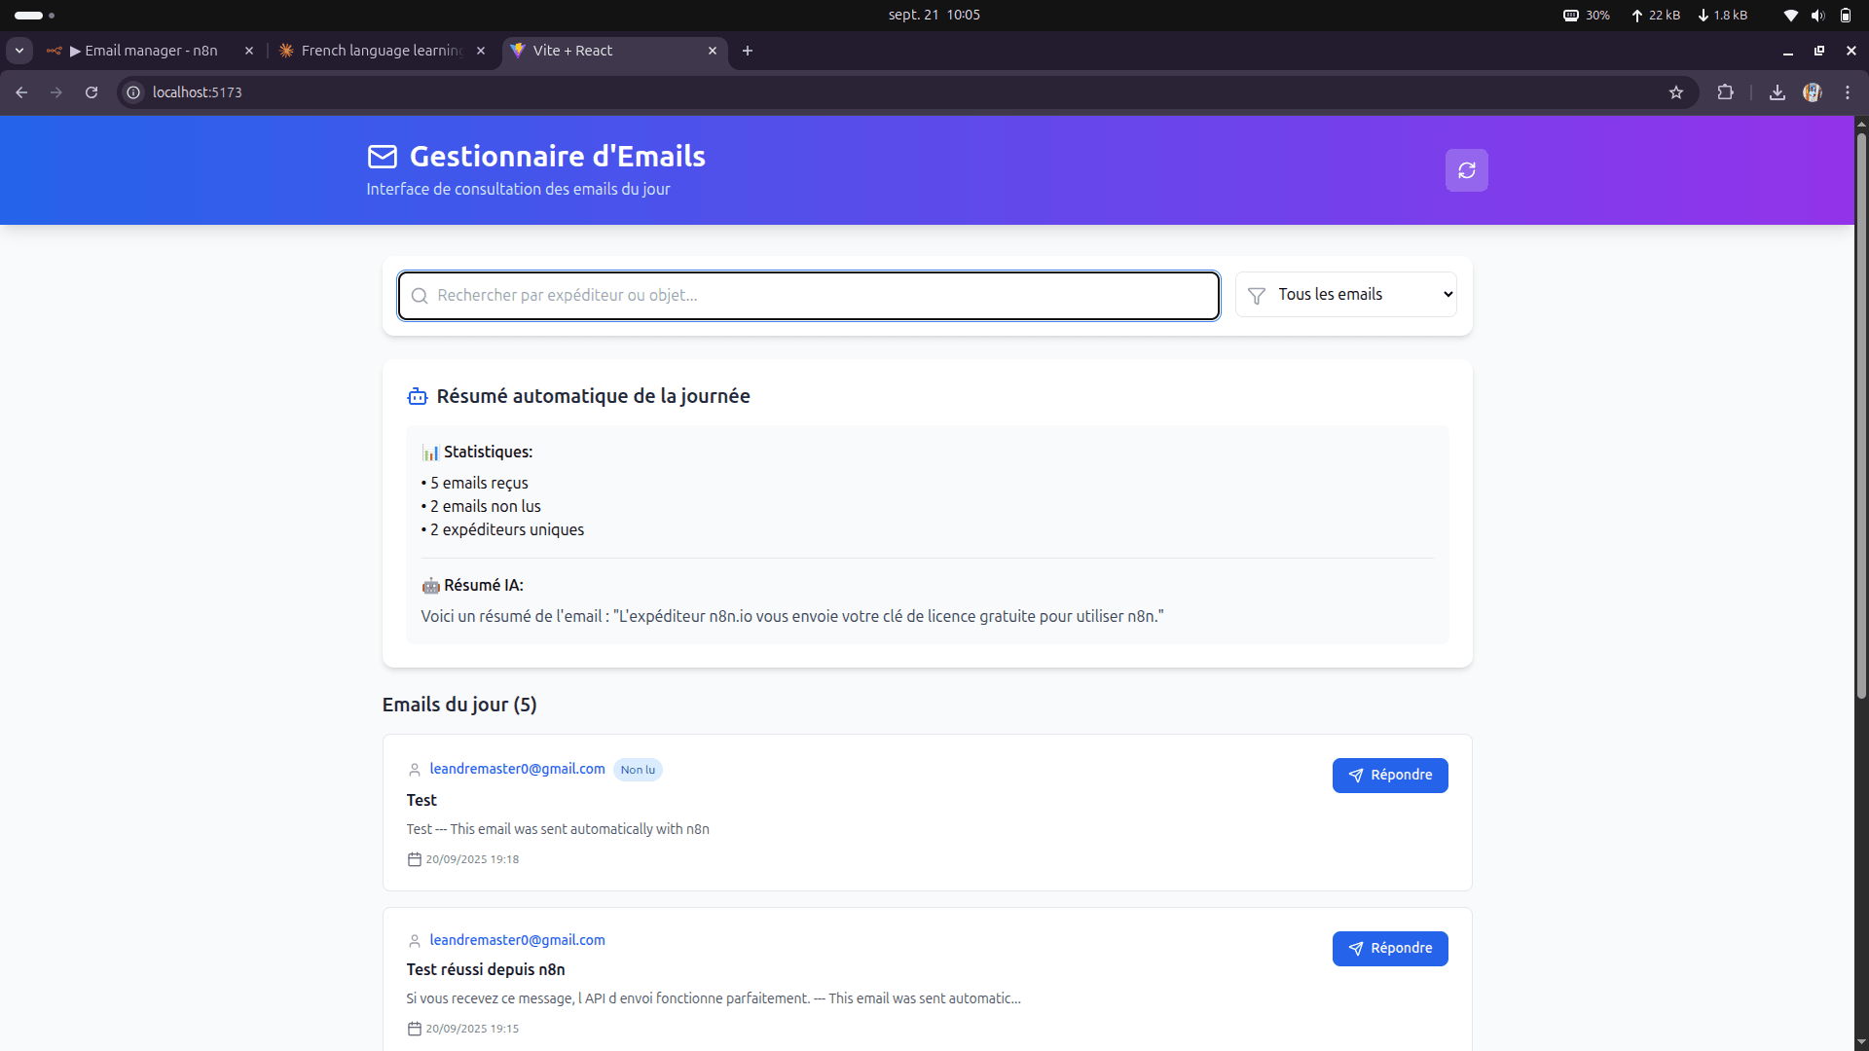Open the tab search chevron
Image resolution: width=1869 pixels, height=1051 pixels.
(18, 51)
